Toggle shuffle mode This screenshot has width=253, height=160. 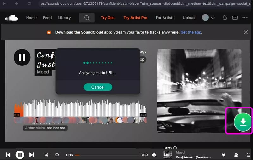click(x=46, y=155)
